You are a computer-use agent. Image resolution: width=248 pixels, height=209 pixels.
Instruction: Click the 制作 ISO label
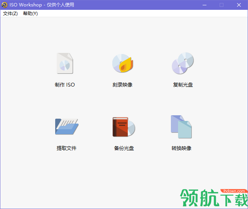click(65, 85)
